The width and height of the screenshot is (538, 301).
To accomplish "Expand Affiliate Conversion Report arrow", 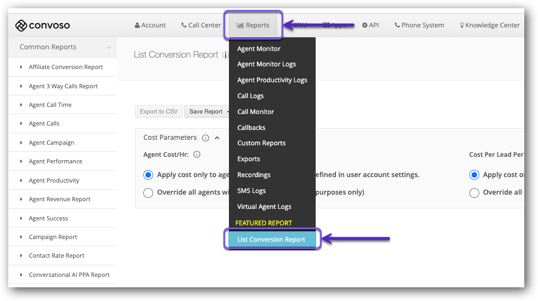I will 21,67.
